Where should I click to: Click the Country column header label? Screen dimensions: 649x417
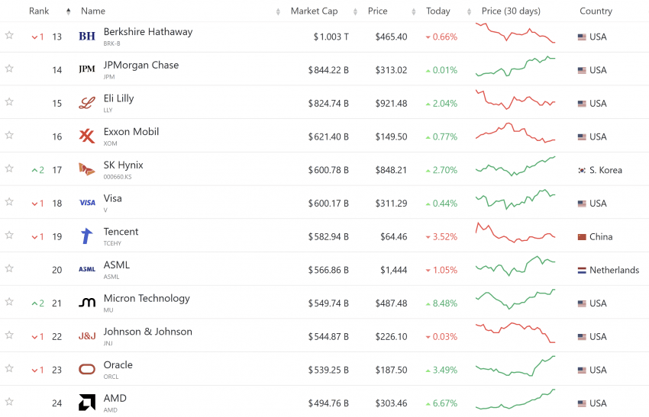[x=596, y=11]
